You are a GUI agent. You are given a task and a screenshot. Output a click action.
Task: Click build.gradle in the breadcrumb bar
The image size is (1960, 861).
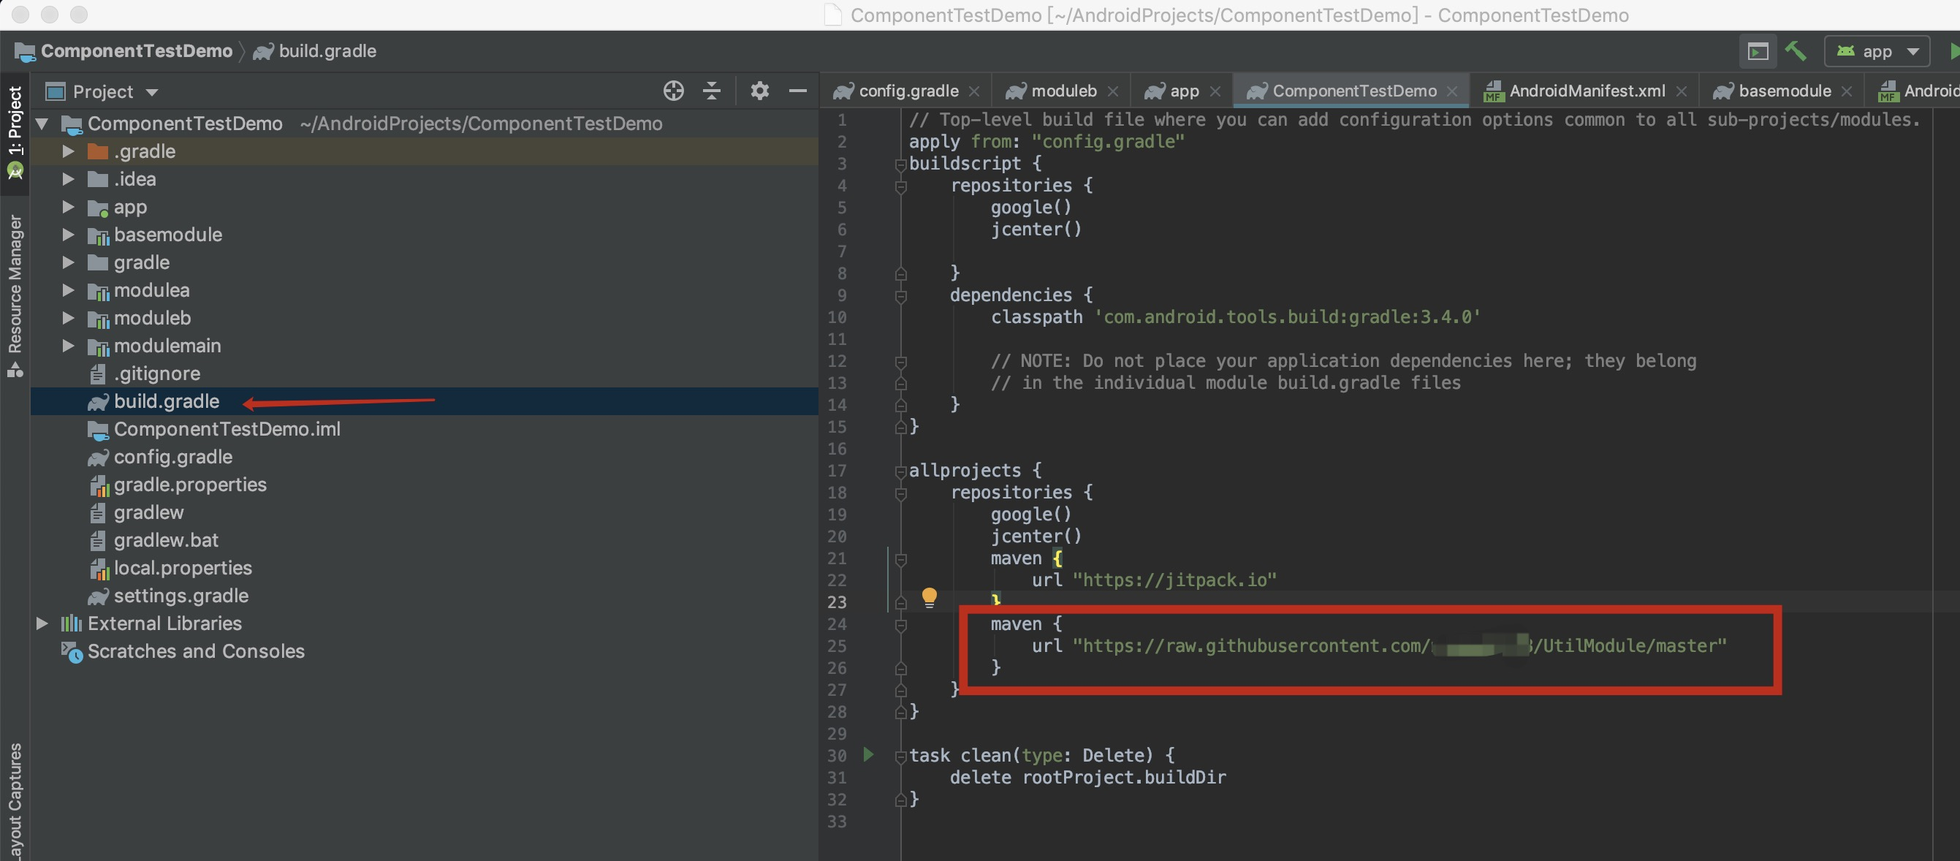[327, 51]
